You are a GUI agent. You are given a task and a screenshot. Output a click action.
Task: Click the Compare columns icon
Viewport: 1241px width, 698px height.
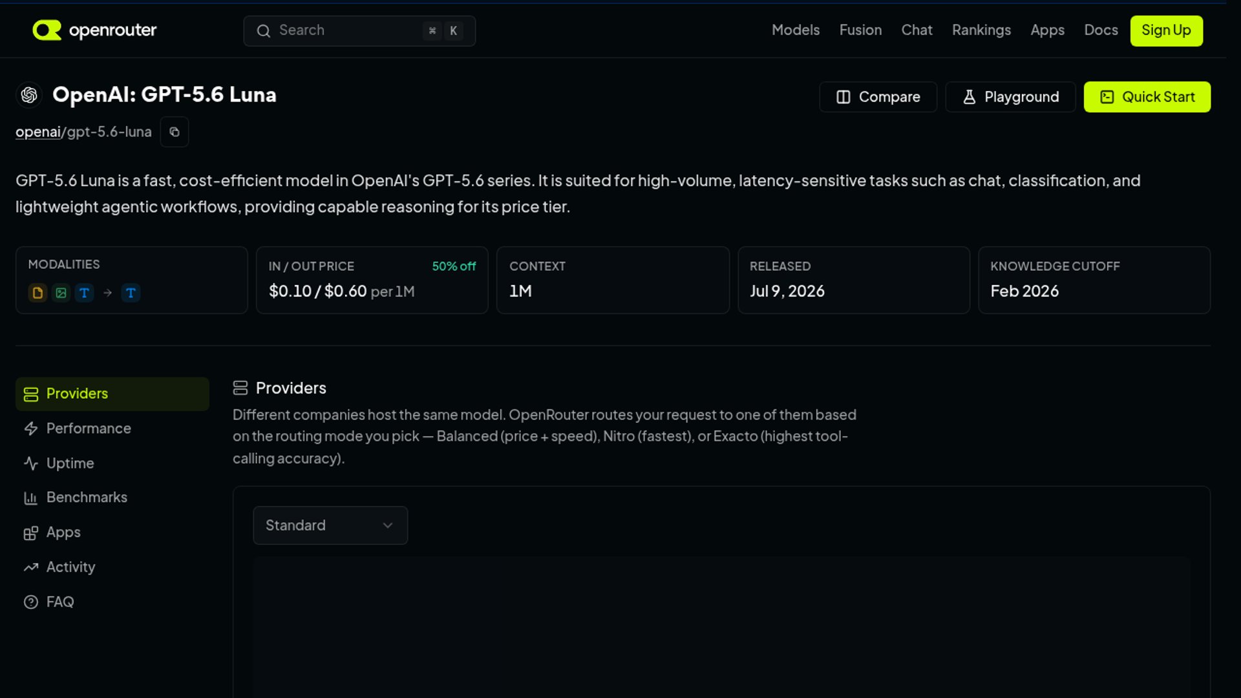pos(843,97)
